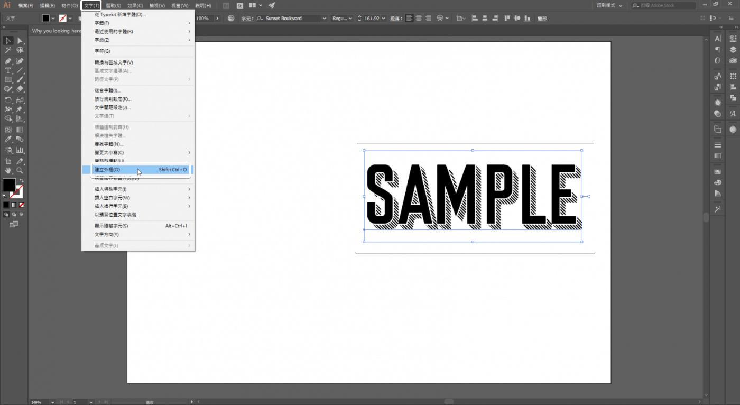Open the fill color dropdown in control bar
This screenshot has height=405, width=740.
coord(53,19)
